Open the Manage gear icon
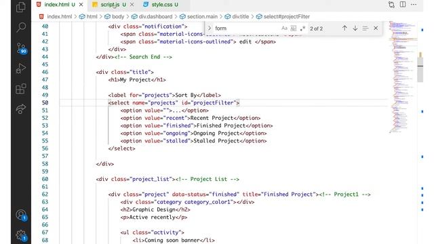The height and width of the screenshot is (244, 434). click(x=21, y=235)
